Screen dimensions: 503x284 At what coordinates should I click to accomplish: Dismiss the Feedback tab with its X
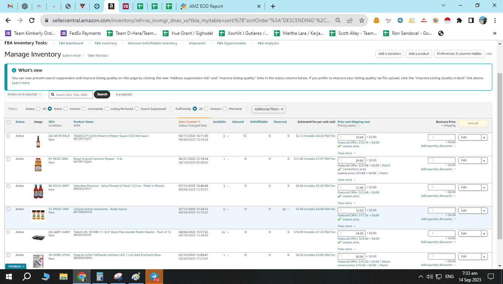click(x=23, y=266)
